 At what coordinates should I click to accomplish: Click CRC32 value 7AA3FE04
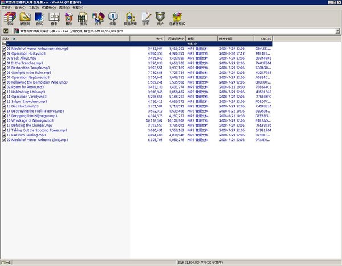coord(263,63)
